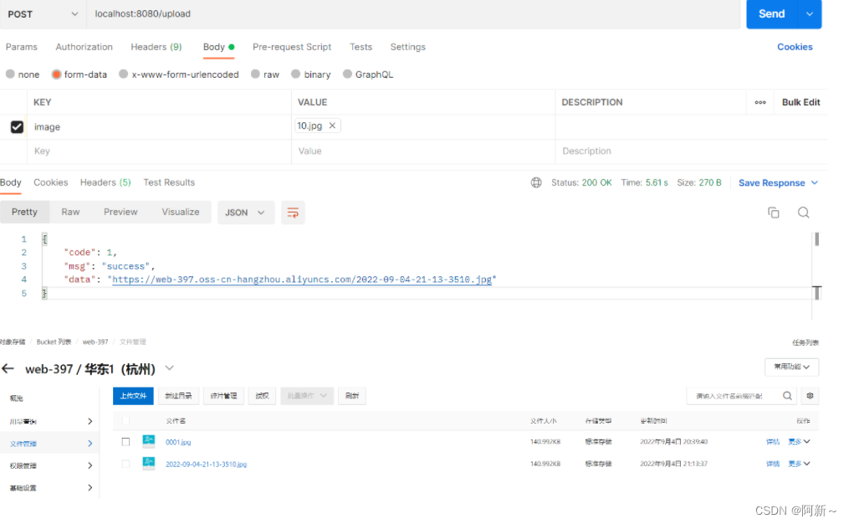Screen dimensions: 849x524
Task: Click the image thumbnail icon for 0001.jpg
Action: pos(148,441)
